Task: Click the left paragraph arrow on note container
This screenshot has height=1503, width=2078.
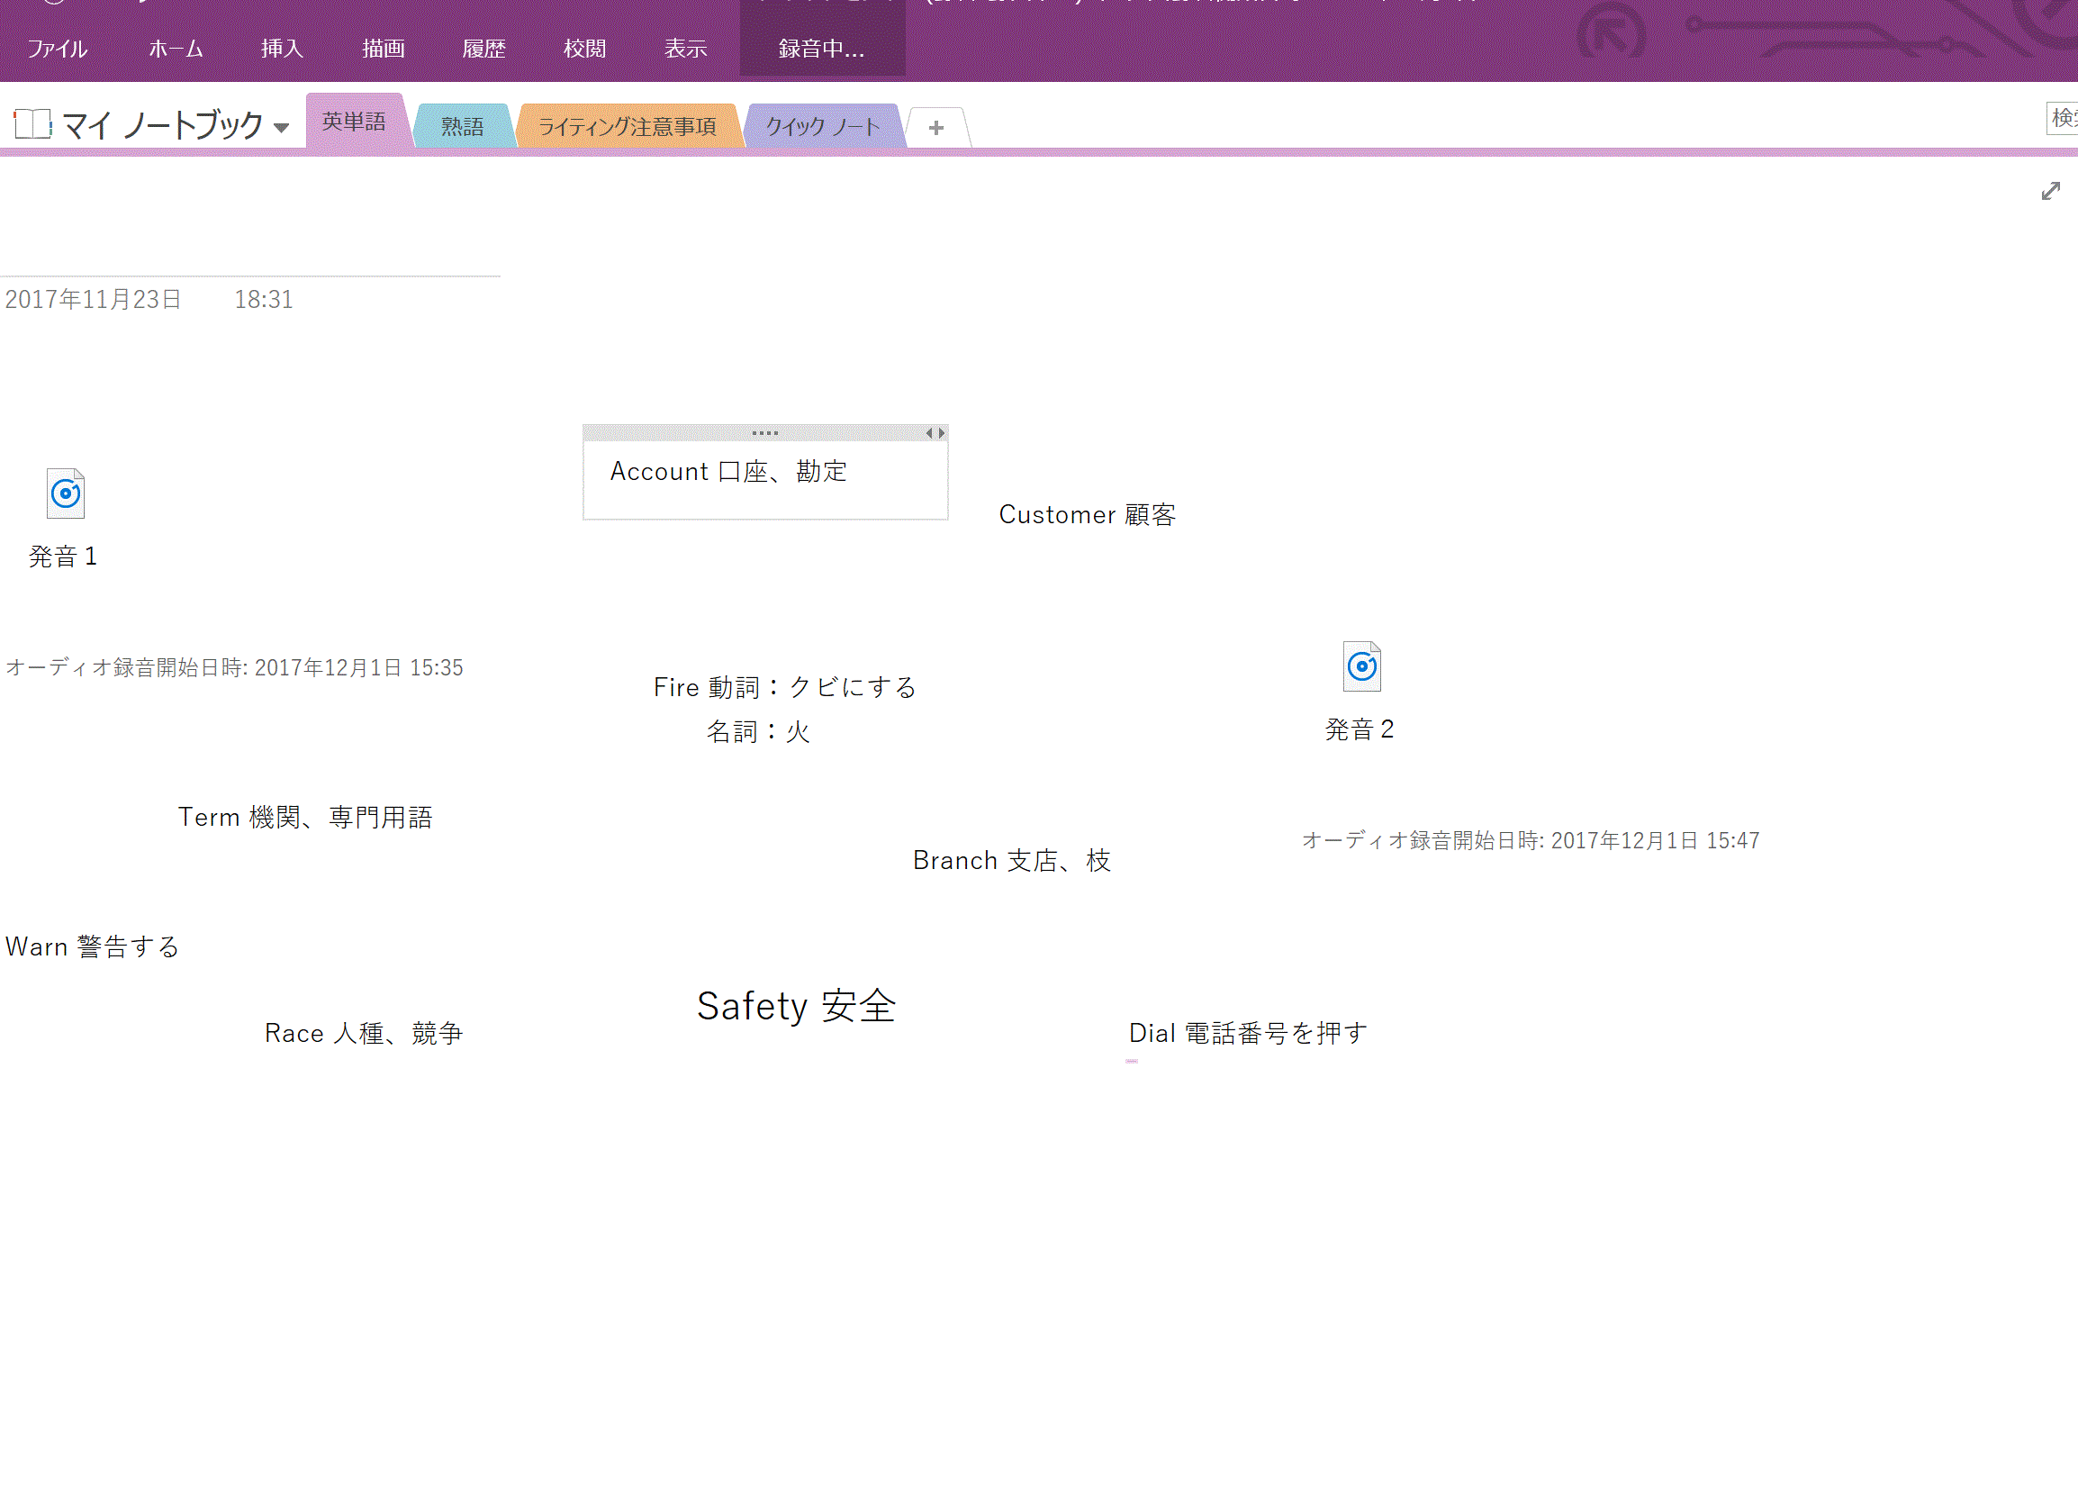Action: (932, 431)
